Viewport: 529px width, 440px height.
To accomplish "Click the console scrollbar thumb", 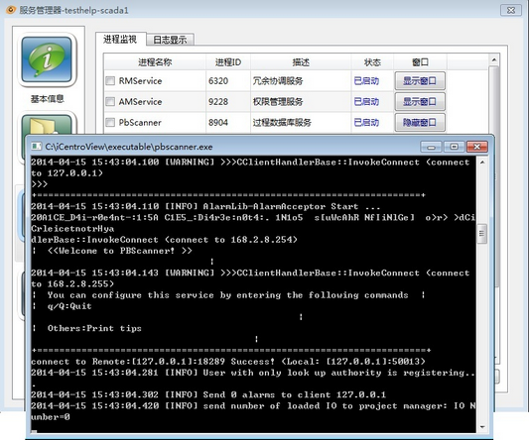I will (482, 234).
